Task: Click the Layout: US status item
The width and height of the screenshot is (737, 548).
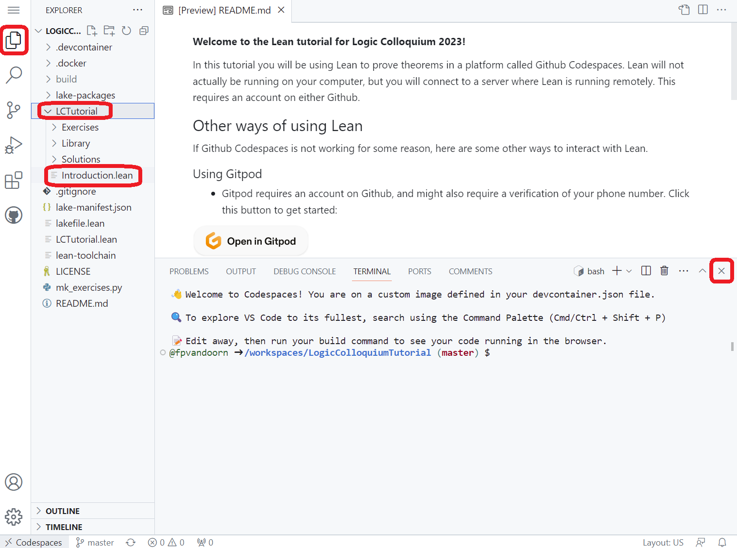Action: coord(663,542)
